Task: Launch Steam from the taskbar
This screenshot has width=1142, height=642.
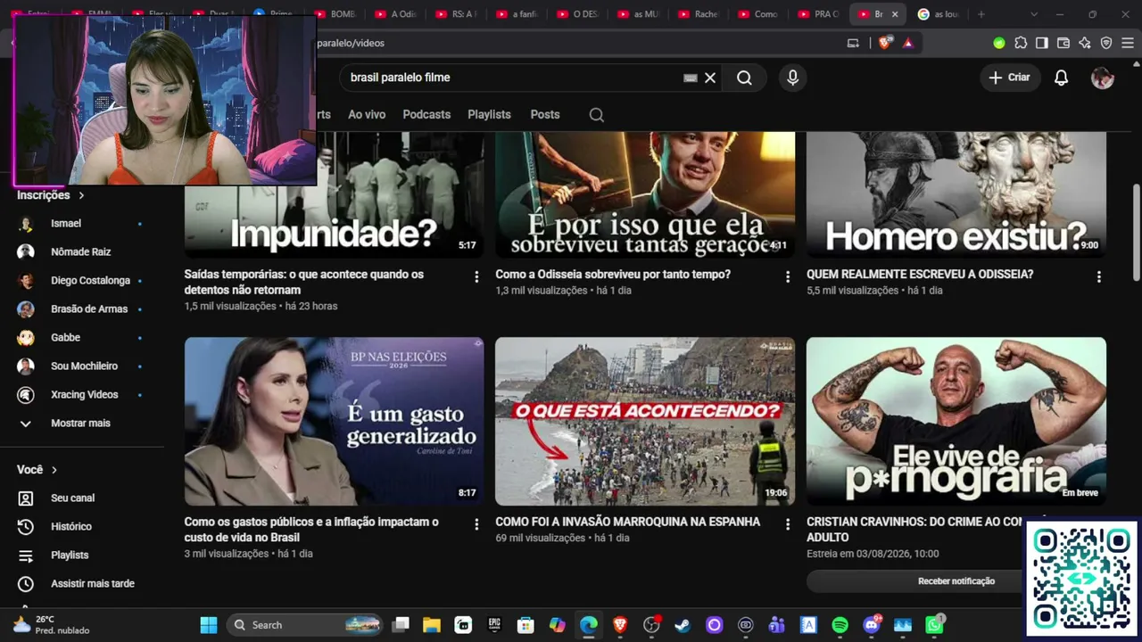Action: (683, 625)
